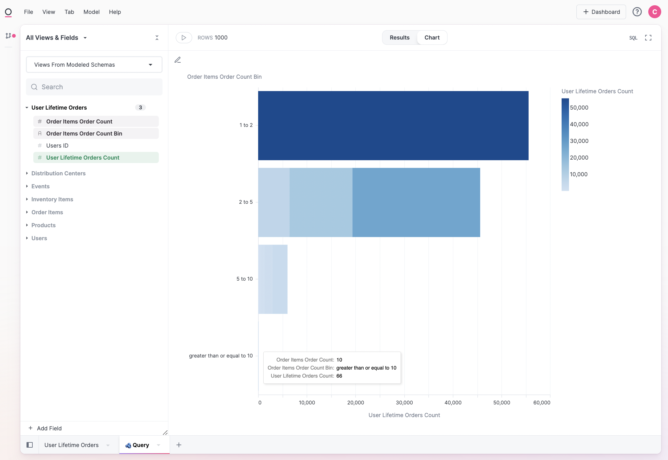Deselect the Order Items Order Count field
Screen dimensions: 668x460
click(79, 121)
